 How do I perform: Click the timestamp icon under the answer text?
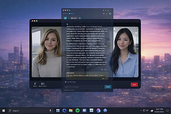102,70
